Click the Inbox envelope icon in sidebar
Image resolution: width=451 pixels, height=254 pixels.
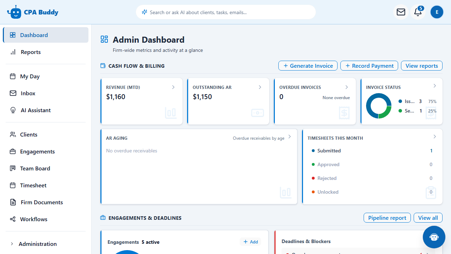pyautogui.click(x=13, y=93)
